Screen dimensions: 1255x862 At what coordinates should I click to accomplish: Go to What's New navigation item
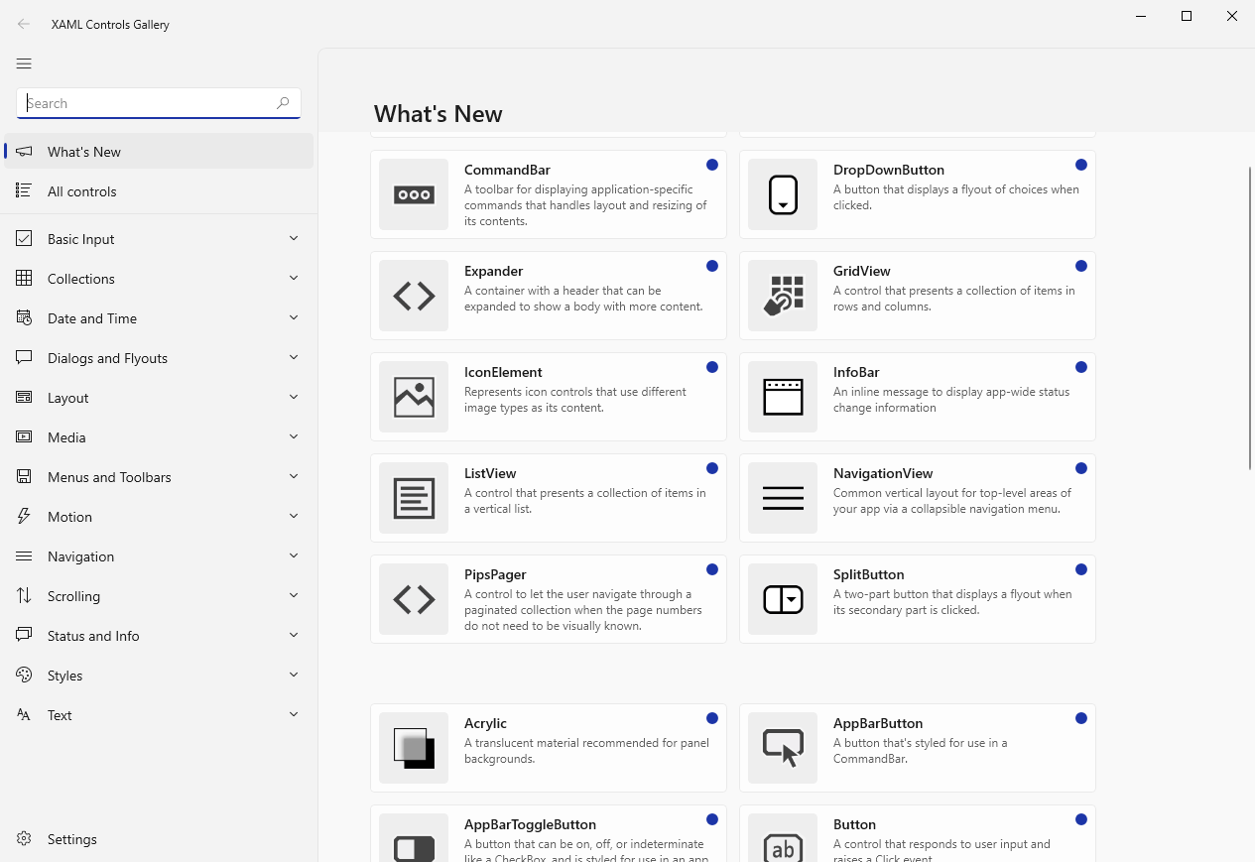[x=84, y=152]
